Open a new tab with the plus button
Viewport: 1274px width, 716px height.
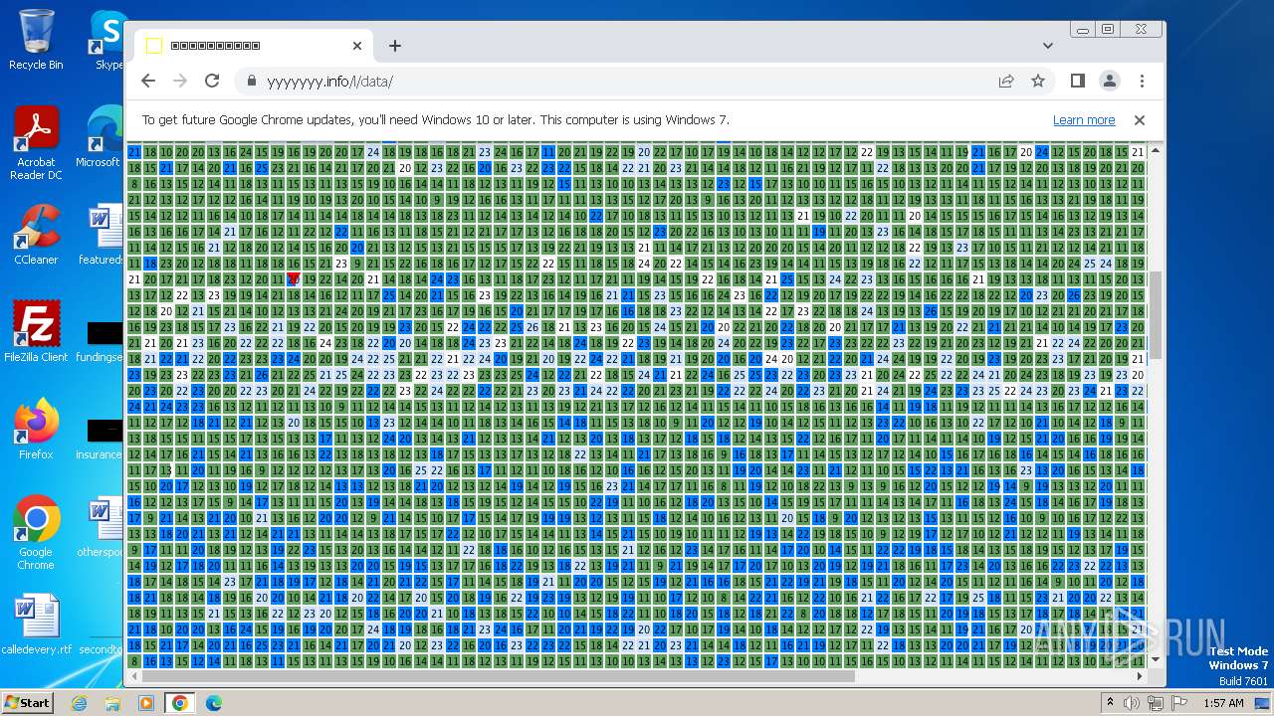pyautogui.click(x=395, y=46)
